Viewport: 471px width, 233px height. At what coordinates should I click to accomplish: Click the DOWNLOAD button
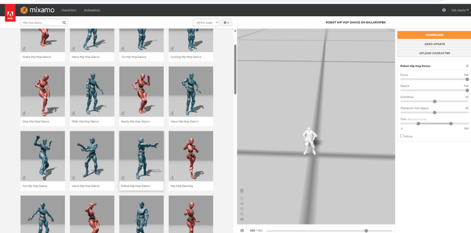click(x=434, y=35)
